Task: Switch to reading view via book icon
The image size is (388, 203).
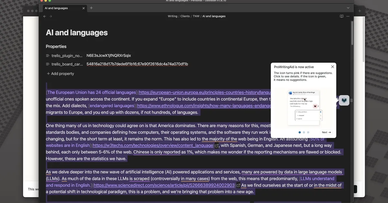Action: point(341,16)
